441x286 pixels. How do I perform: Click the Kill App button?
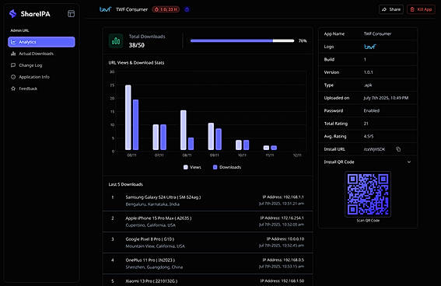(x=421, y=9)
